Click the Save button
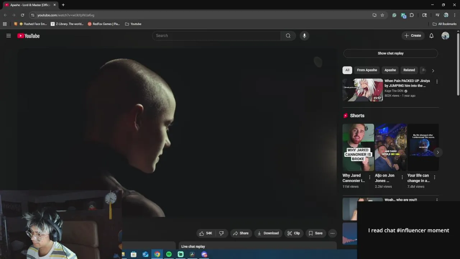The height and width of the screenshot is (259, 460). coord(316,233)
